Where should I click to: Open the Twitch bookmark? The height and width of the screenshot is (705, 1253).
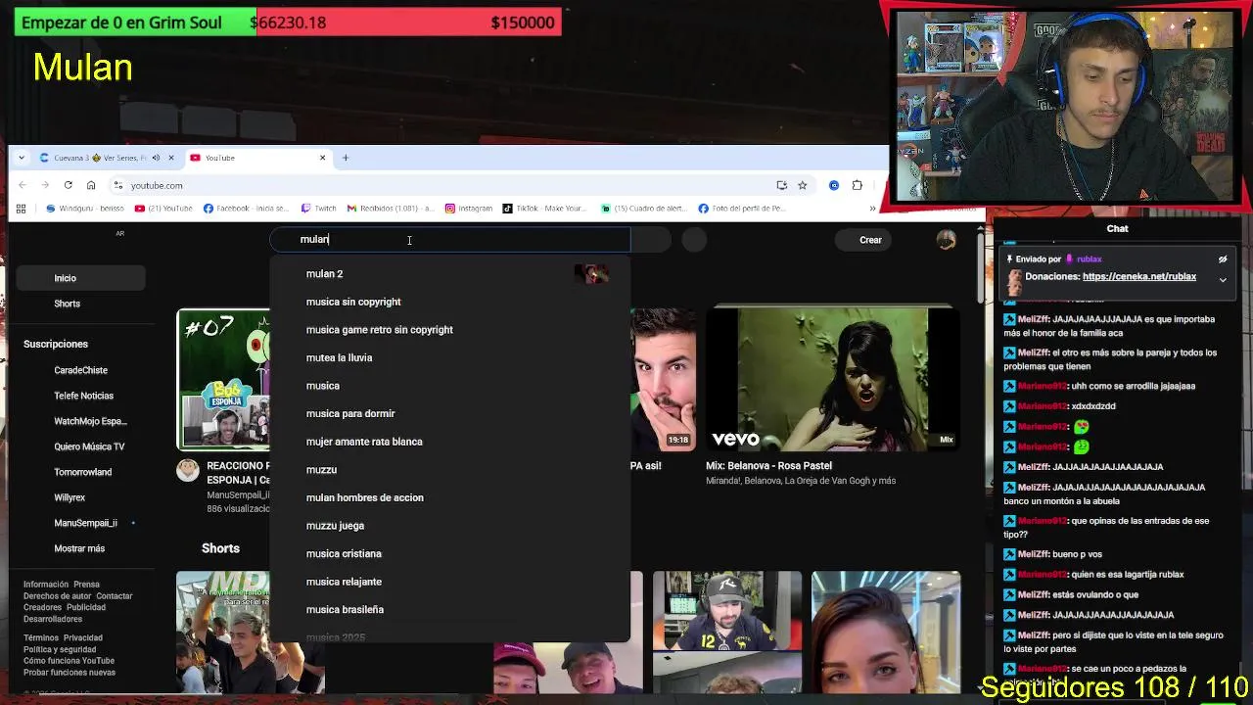pyautogui.click(x=319, y=209)
